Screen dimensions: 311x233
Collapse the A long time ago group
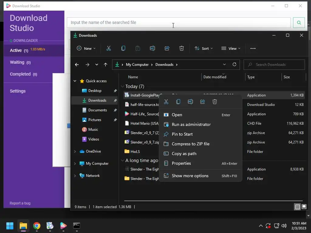click(x=122, y=160)
